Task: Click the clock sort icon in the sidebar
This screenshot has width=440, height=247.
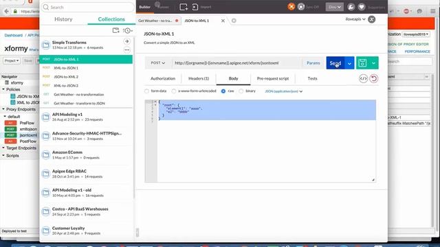Action: tap(128, 30)
